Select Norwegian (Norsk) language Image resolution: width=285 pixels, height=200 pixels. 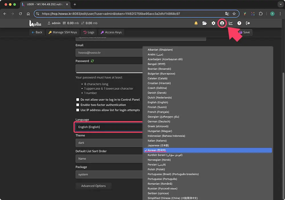pyautogui.click(x=207, y=160)
